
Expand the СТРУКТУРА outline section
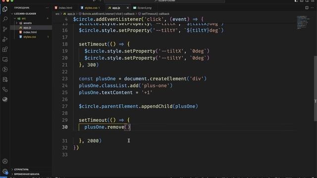pyautogui.click(x=21, y=170)
